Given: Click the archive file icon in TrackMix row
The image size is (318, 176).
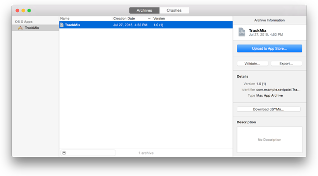Looking at the screenshot, I should [x=62, y=25].
